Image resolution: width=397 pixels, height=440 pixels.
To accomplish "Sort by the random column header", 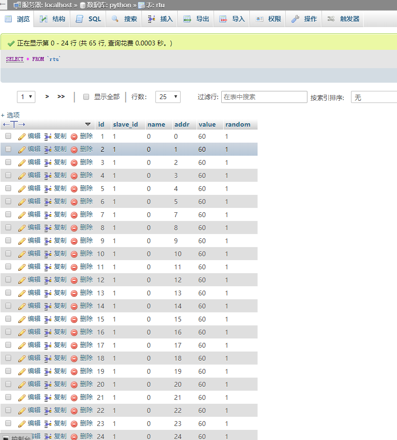I will pyautogui.click(x=238, y=124).
